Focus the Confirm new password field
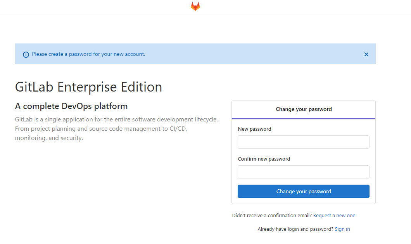Image resolution: width=411 pixels, height=244 pixels. 303,172
